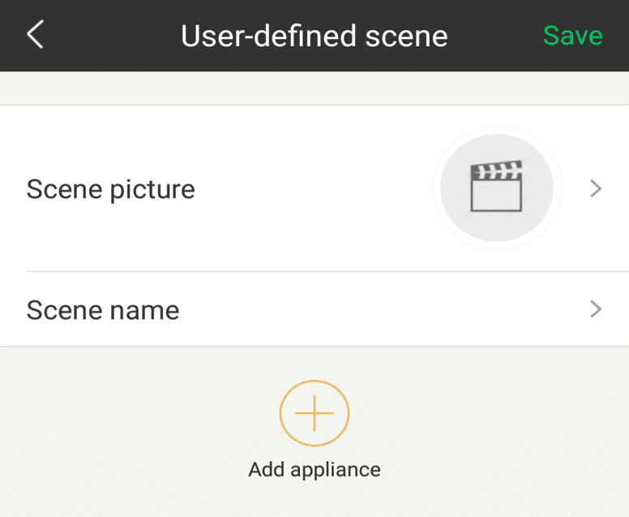Tap the orange plus circle icon
The image size is (629, 517).
pyautogui.click(x=314, y=414)
